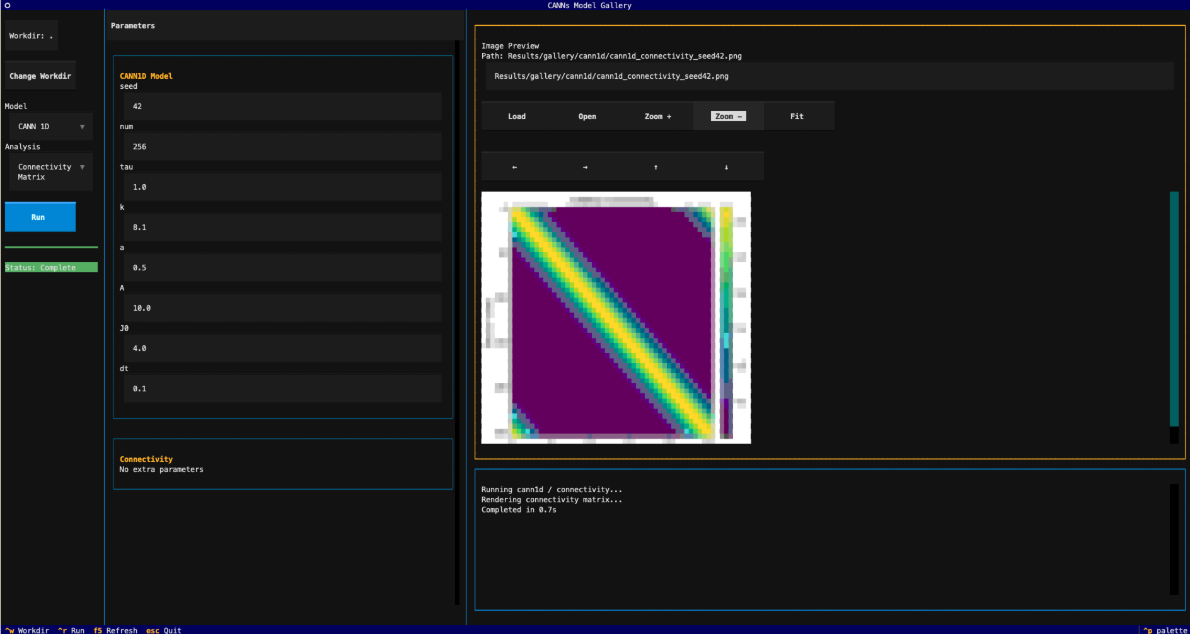Click Change Workdir button
Image resolution: width=1190 pixels, height=634 pixels.
click(40, 76)
